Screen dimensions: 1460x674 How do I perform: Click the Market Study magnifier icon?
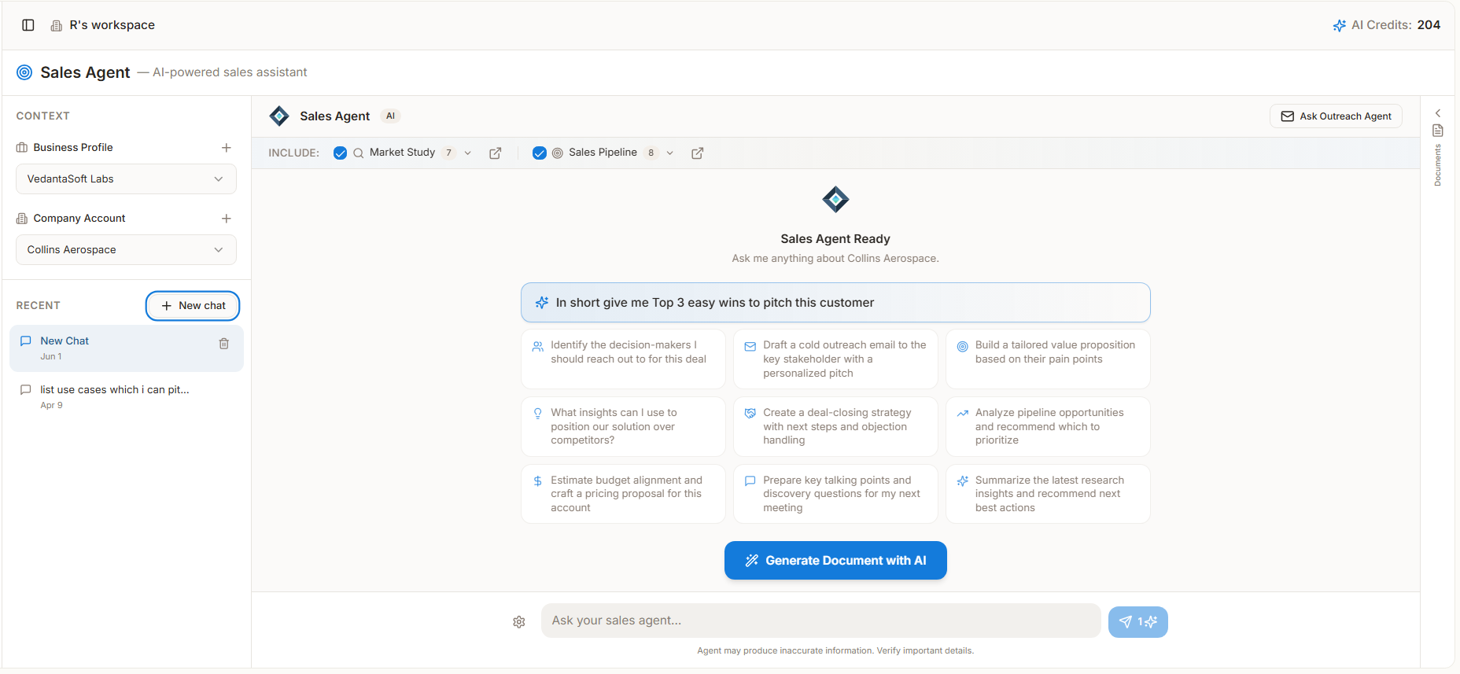(x=359, y=153)
